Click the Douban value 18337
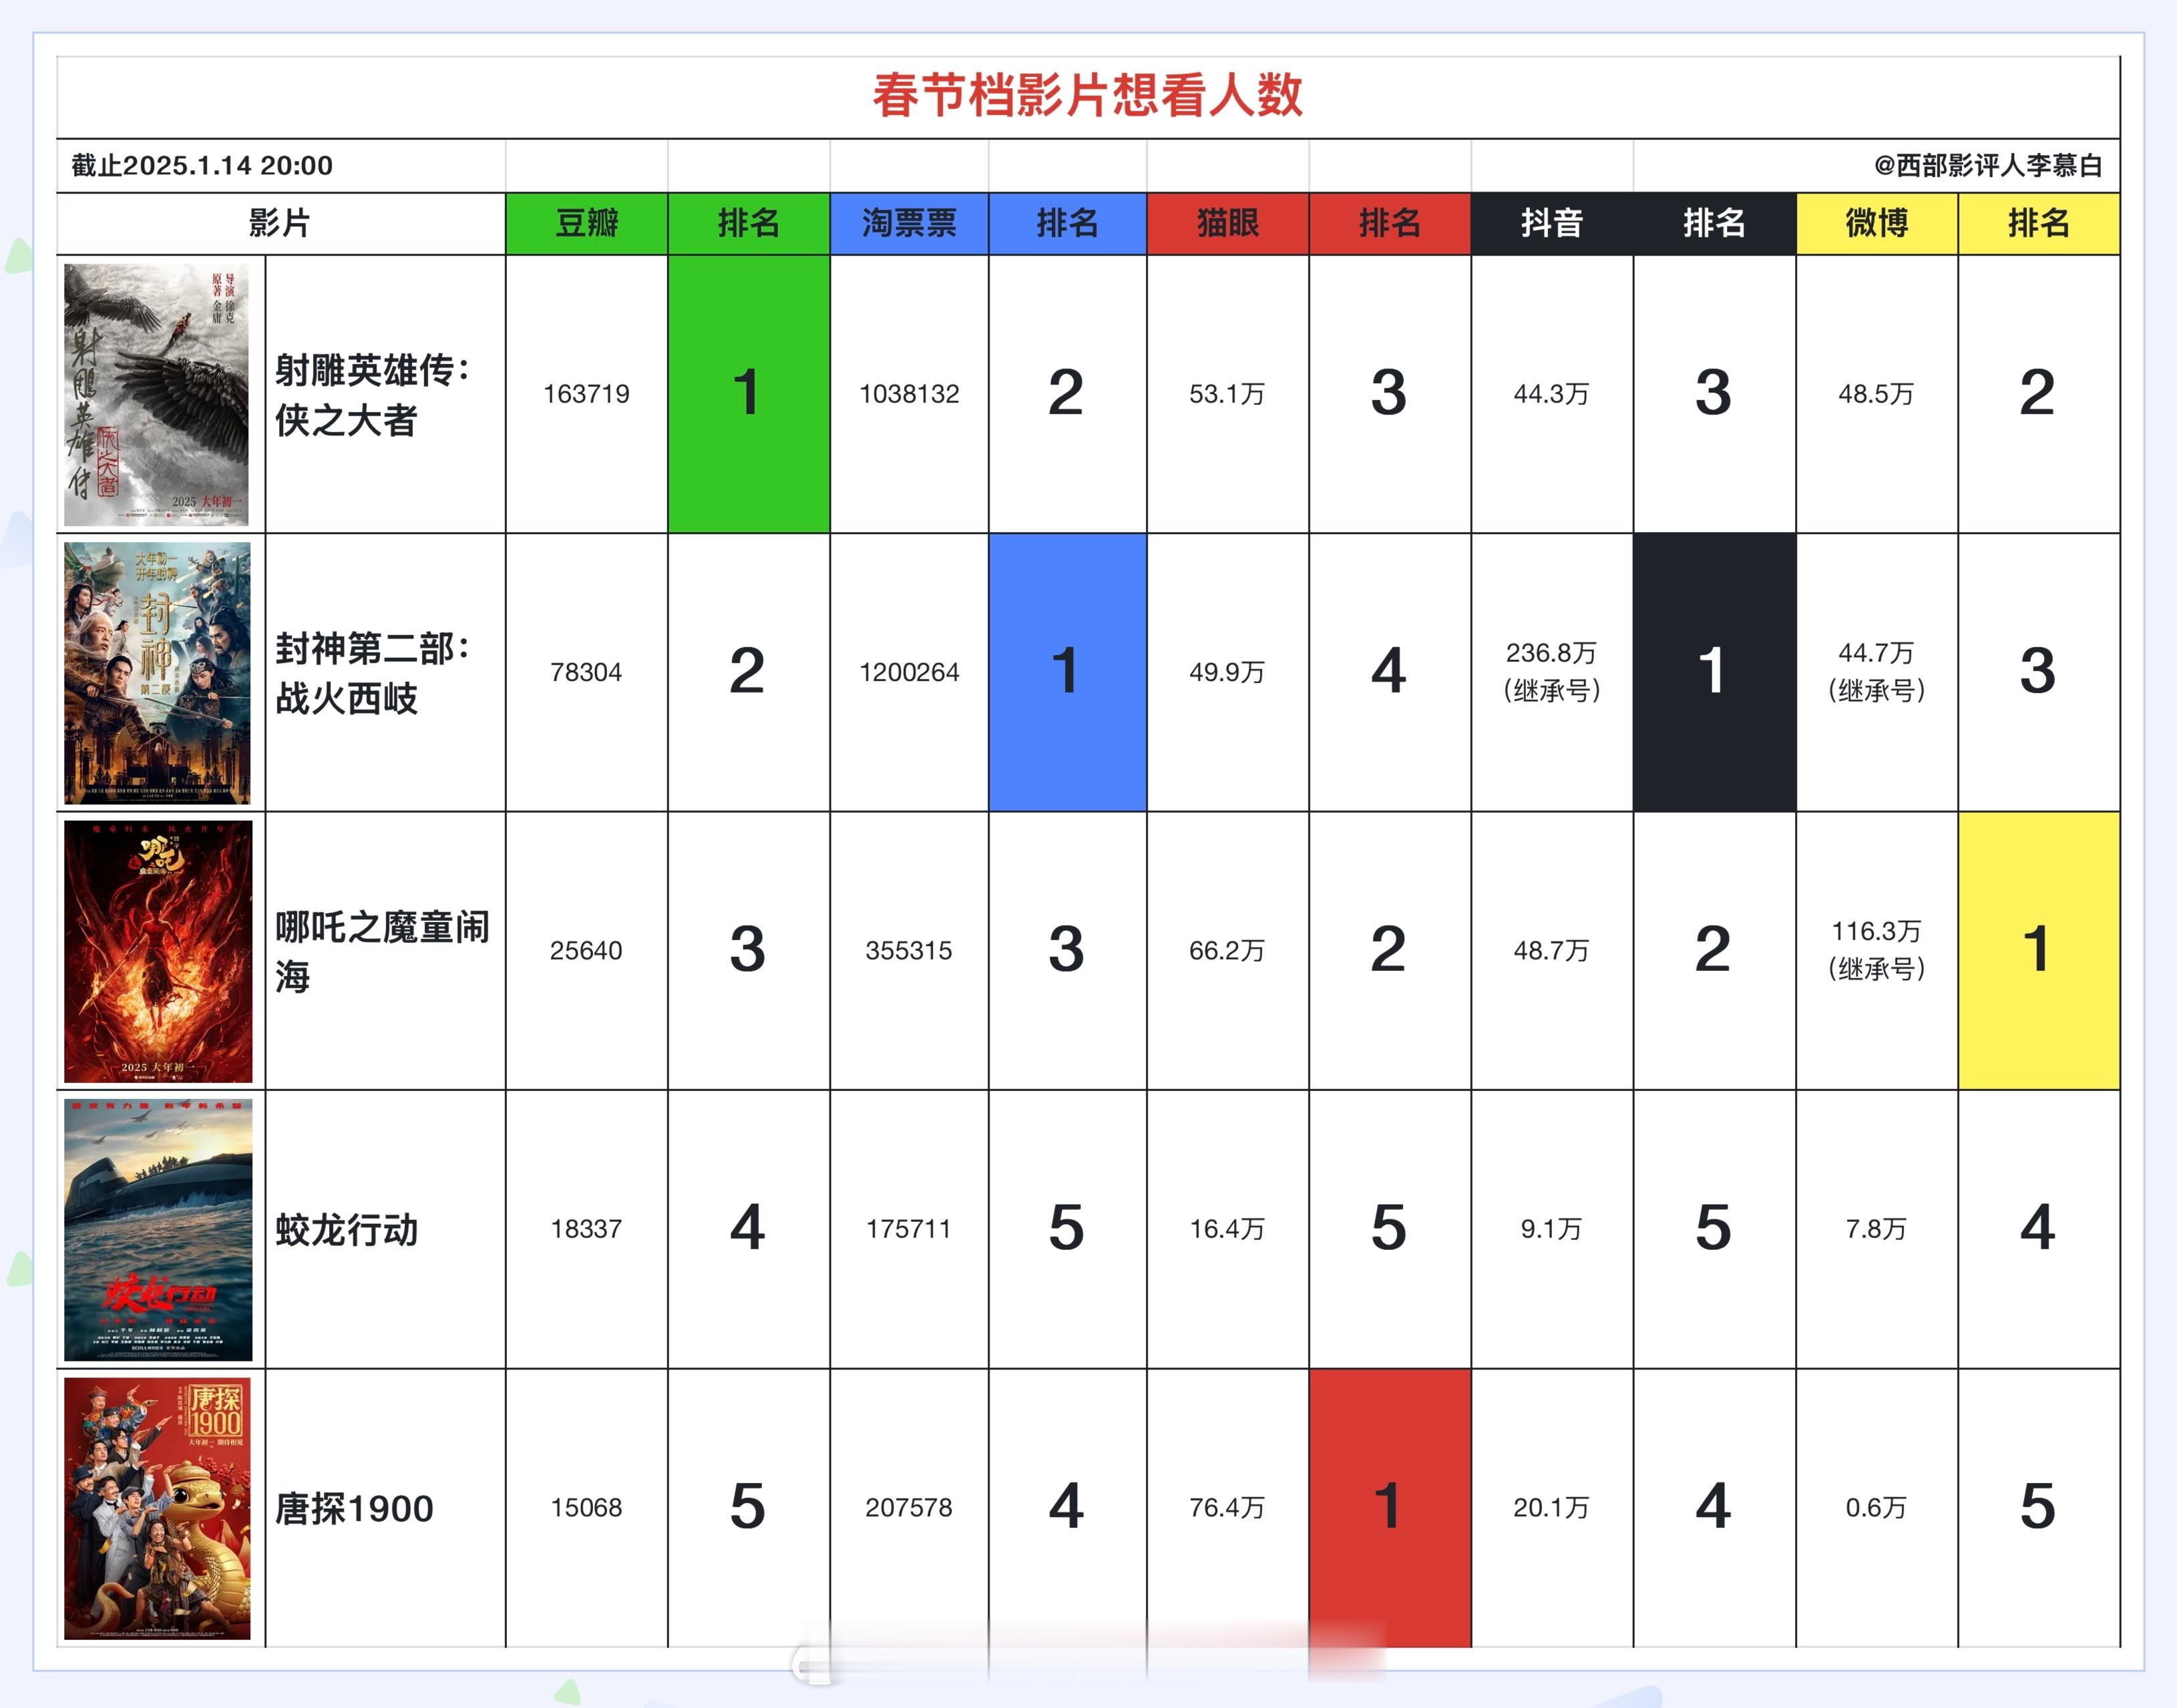 point(586,1229)
